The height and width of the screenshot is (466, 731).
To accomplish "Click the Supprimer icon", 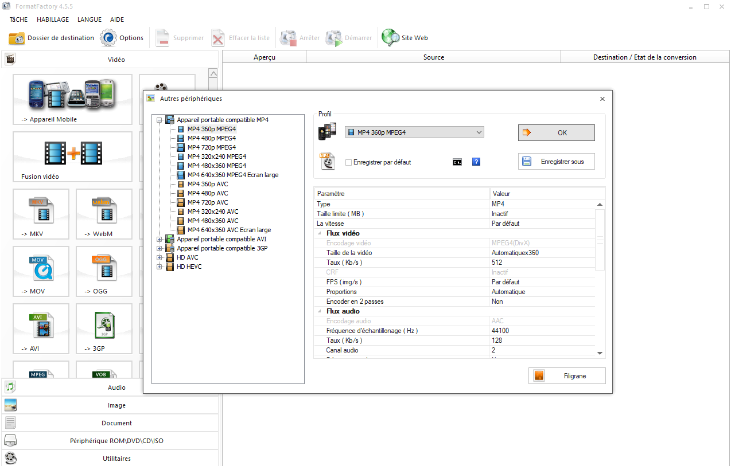I will 162,38.
